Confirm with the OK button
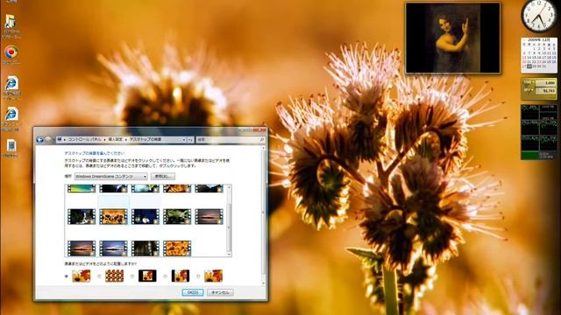 pos(193,292)
